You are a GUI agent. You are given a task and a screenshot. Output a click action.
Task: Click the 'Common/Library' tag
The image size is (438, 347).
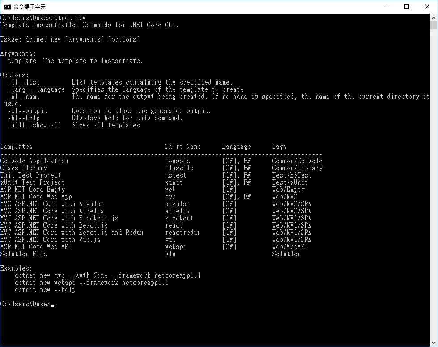[297, 168]
